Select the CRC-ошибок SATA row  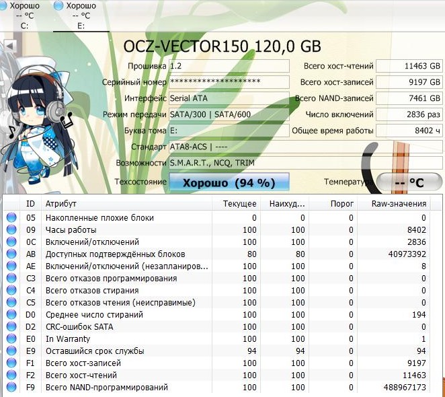pos(217,326)
